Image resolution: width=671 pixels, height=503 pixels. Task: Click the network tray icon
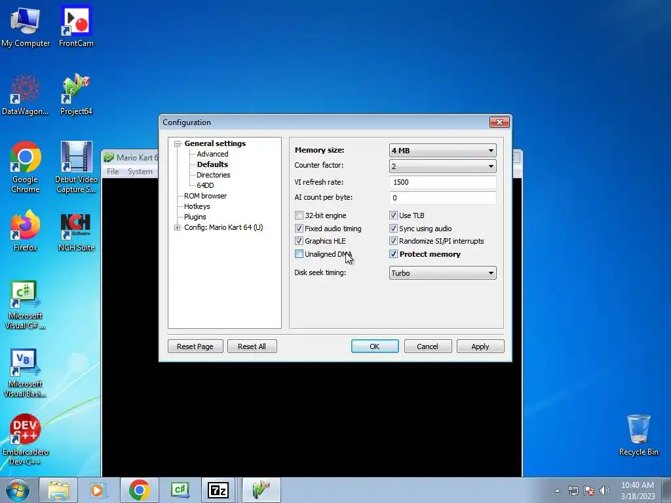point(573,491)
